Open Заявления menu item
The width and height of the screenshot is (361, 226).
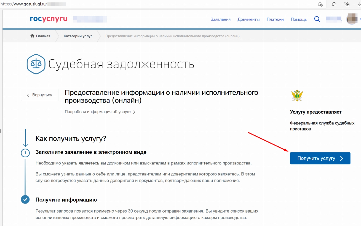221,19
